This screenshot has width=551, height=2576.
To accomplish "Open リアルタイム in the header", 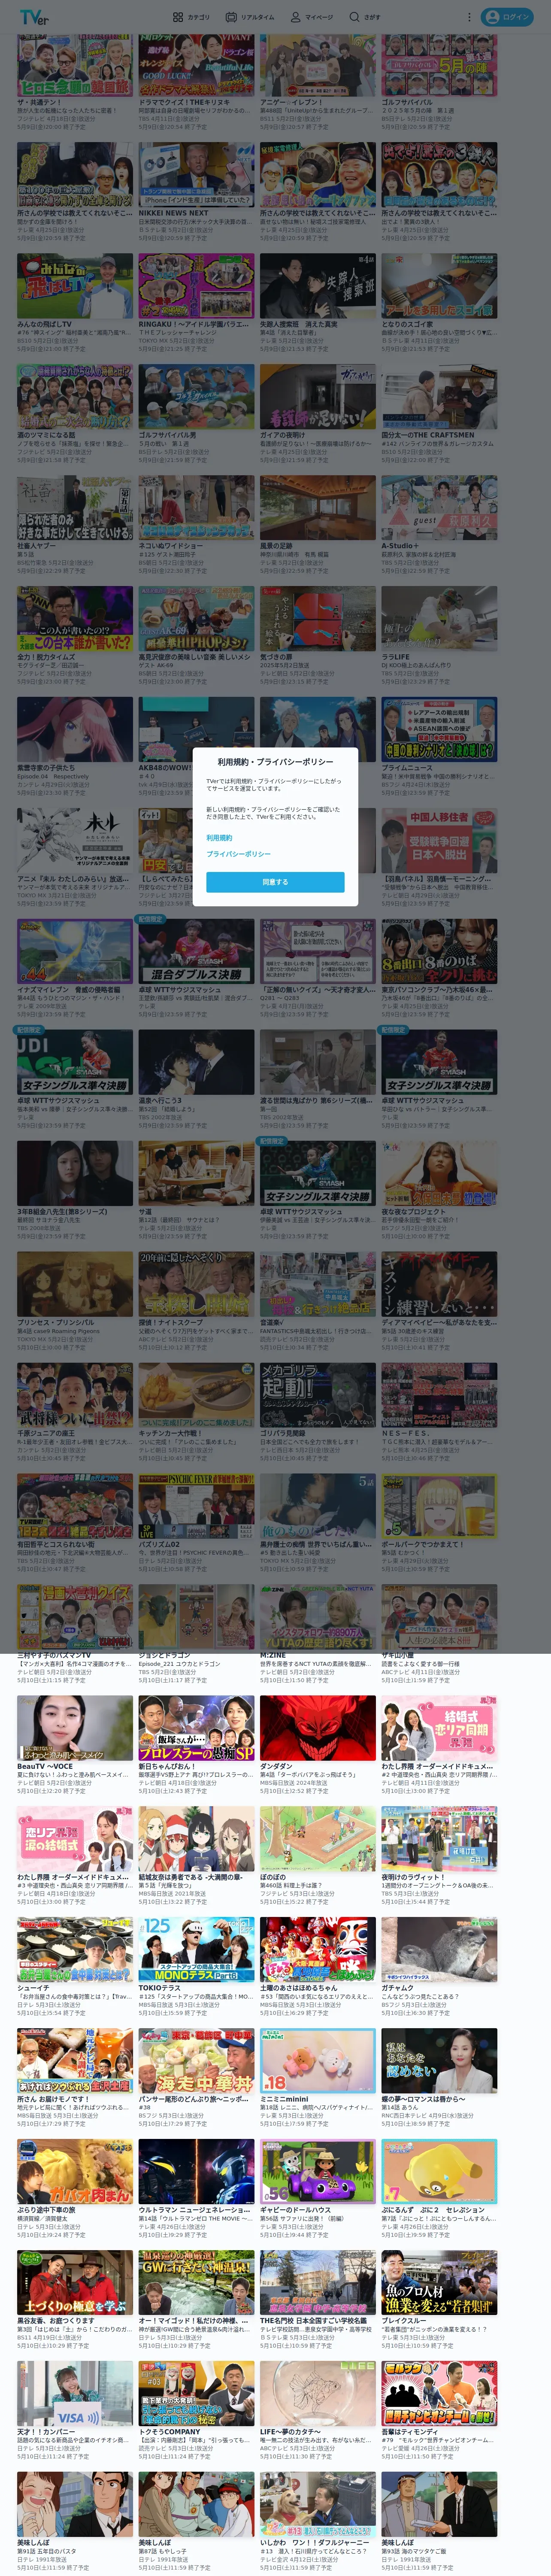I will click(x=250, y=17).
